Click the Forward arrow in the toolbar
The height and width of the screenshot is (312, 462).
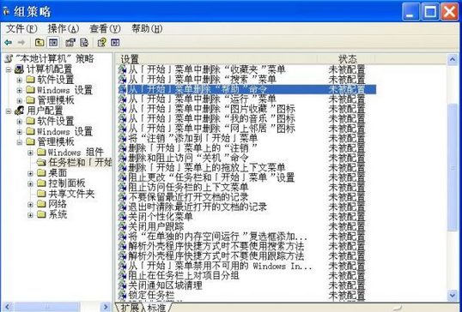pos(21,43)
